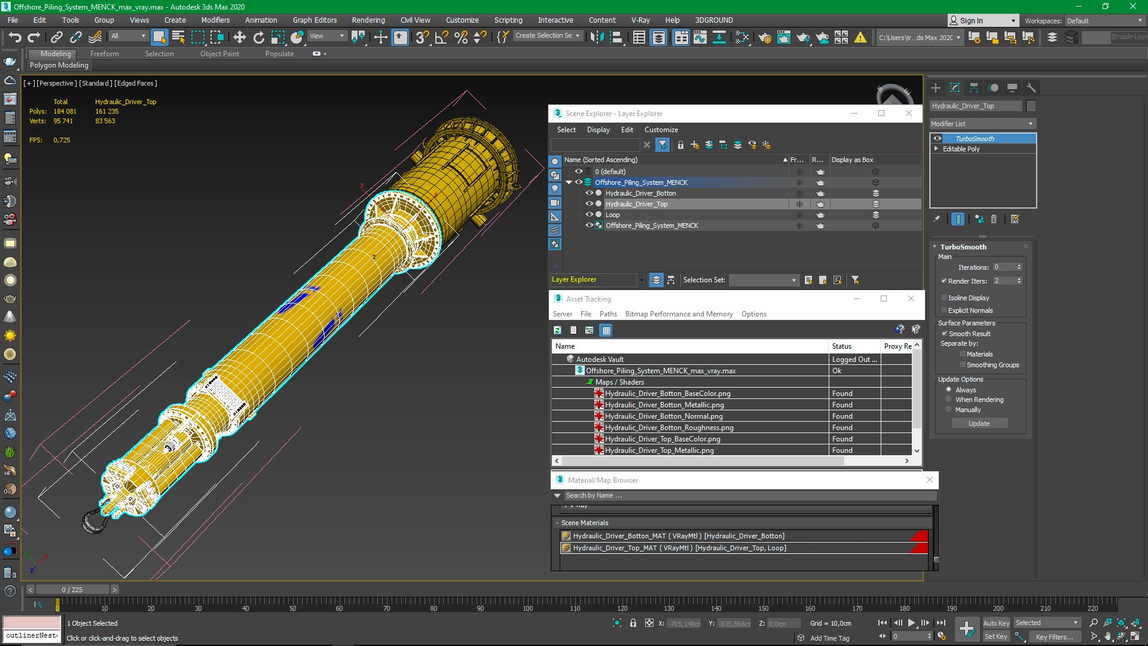Screen dimensions: 1148x646
Task: Select the When Rendering update option
Action: (x=948, y=400)
